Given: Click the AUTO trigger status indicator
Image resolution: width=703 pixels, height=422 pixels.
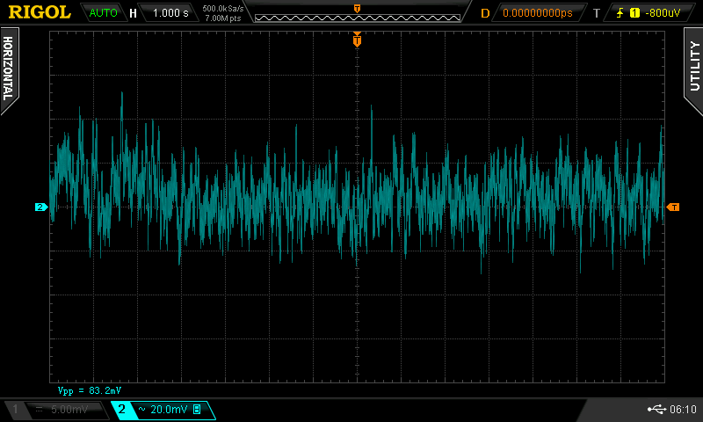Looking at the screenshot, I should pyautogui.click(x=103, y=13).
